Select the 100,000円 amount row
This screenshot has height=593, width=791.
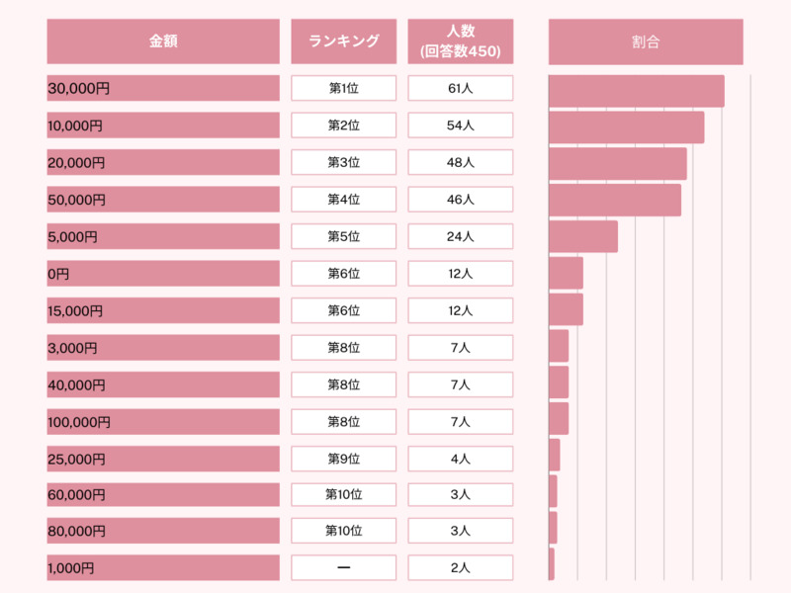click(163, 422)
